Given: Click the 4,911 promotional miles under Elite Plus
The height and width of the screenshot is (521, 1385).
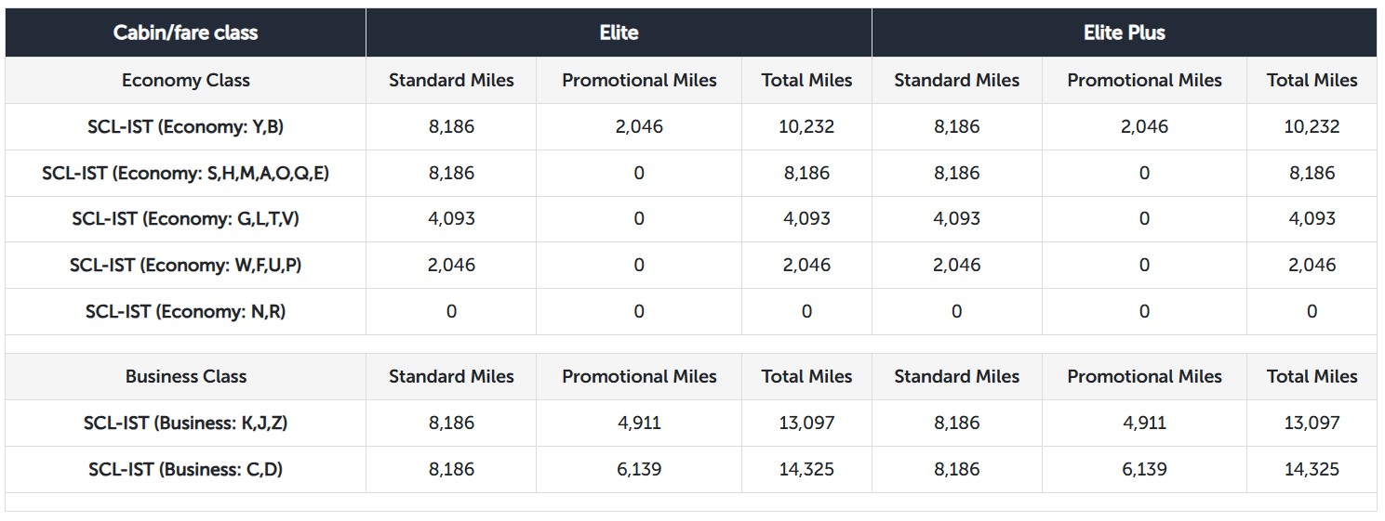Looking at the screenshot, I should coord(1144,423).
